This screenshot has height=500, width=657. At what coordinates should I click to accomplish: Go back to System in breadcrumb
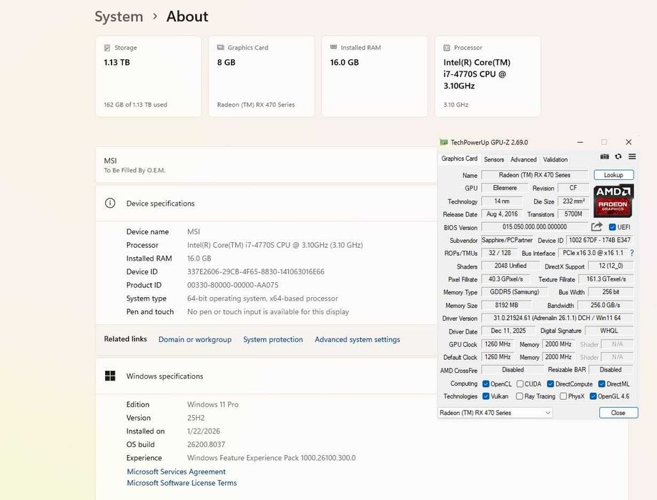[x=119, y=16]
